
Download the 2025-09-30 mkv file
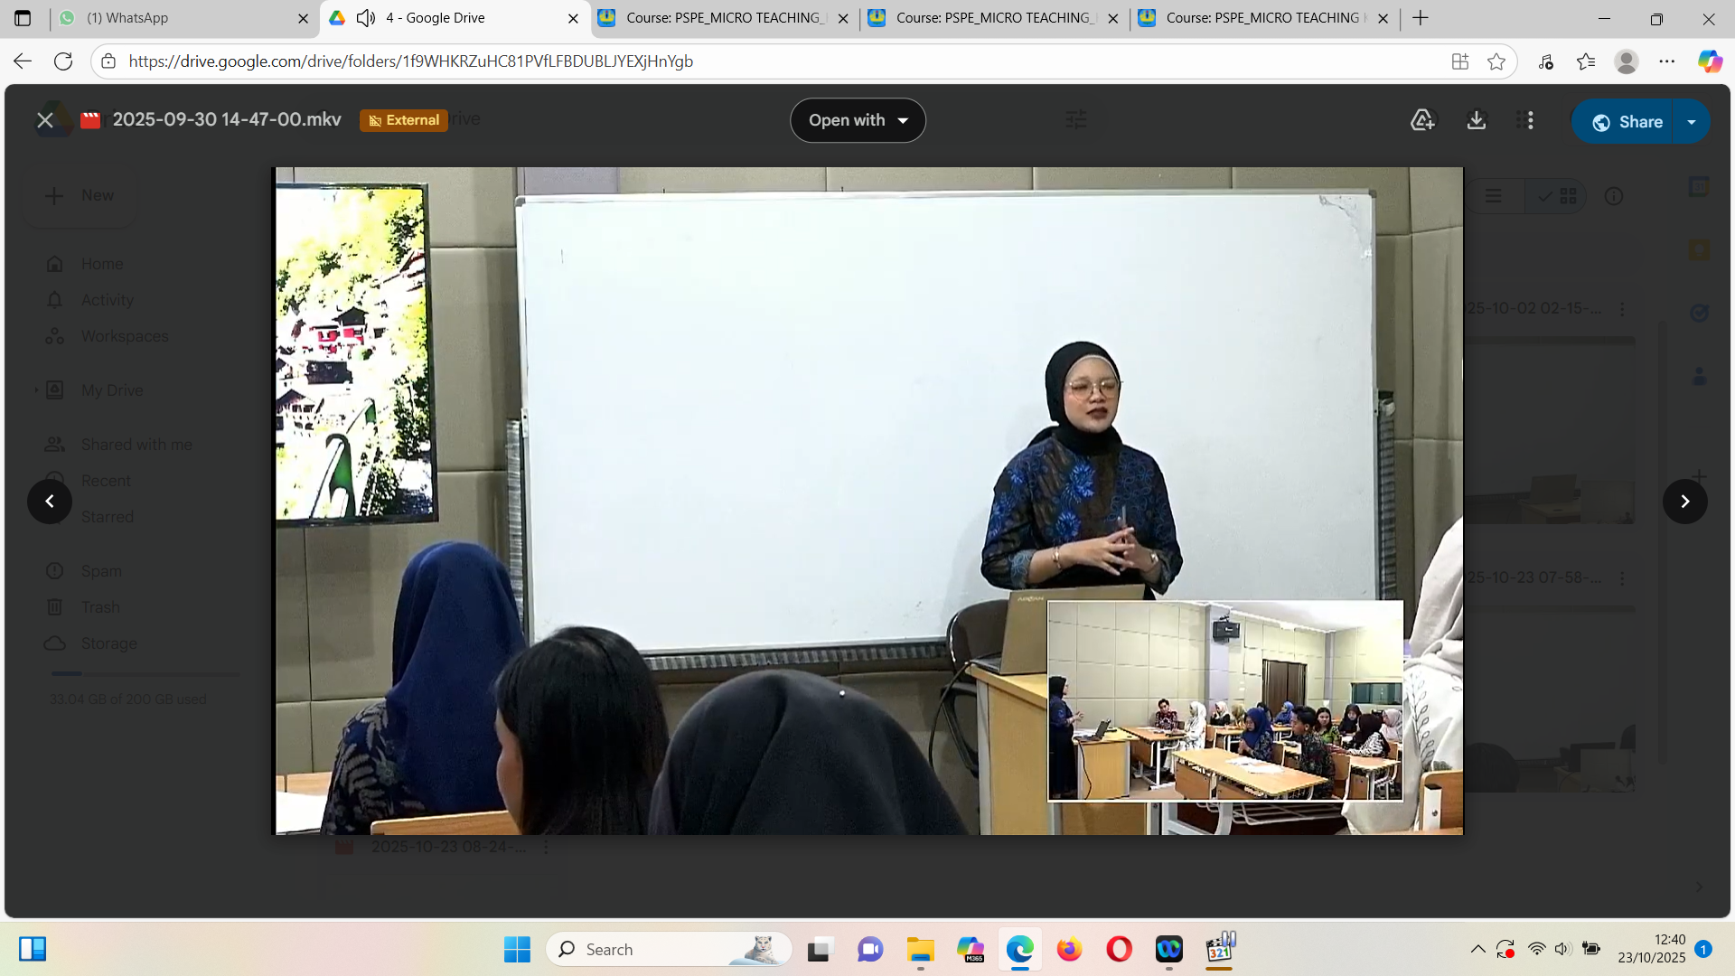1477,120
